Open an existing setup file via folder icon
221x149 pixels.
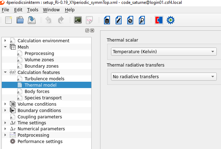pos(20,20)
